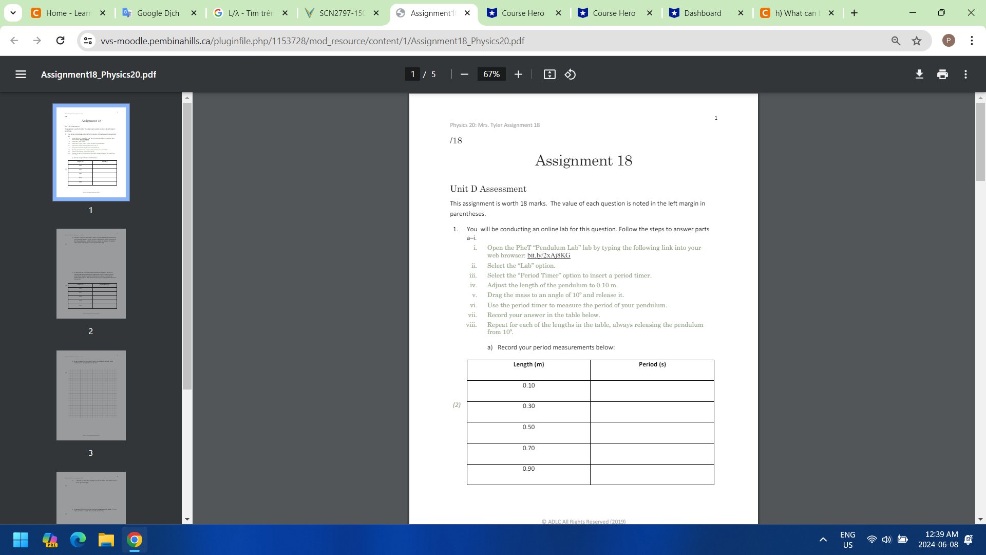Click the back navigation arrow
The height and width of the screenshot is (555, 986).
click(14, 41)
